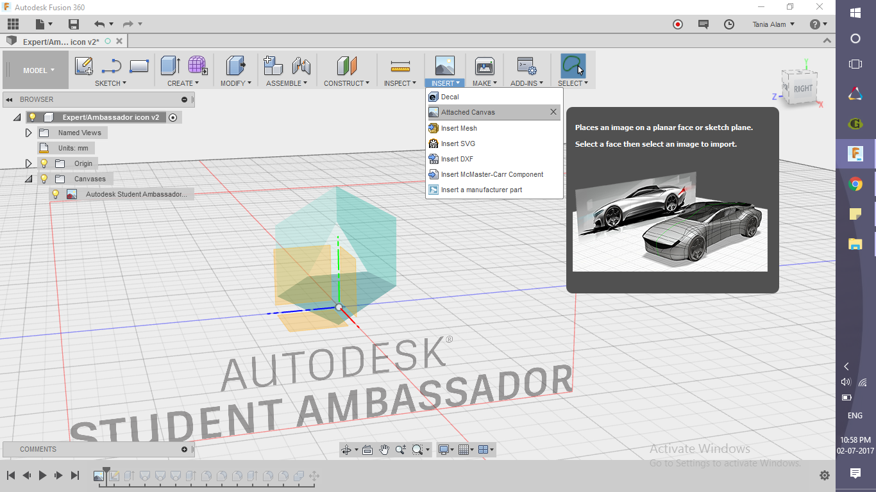Click the Scripts and Add-Ins icon

pos(526,66)
